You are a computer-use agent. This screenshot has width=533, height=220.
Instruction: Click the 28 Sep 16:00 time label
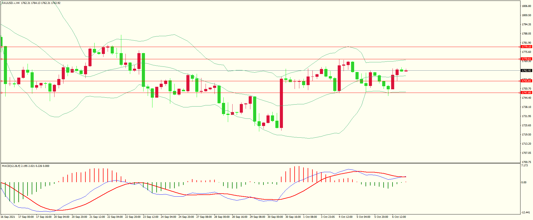(240, 217)
